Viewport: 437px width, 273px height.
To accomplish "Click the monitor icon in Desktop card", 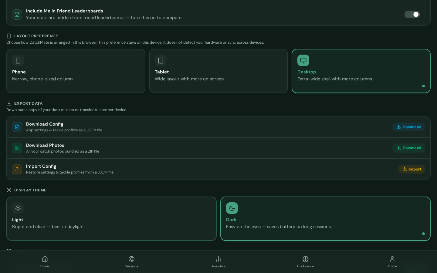I will click(x=303, y=60).
